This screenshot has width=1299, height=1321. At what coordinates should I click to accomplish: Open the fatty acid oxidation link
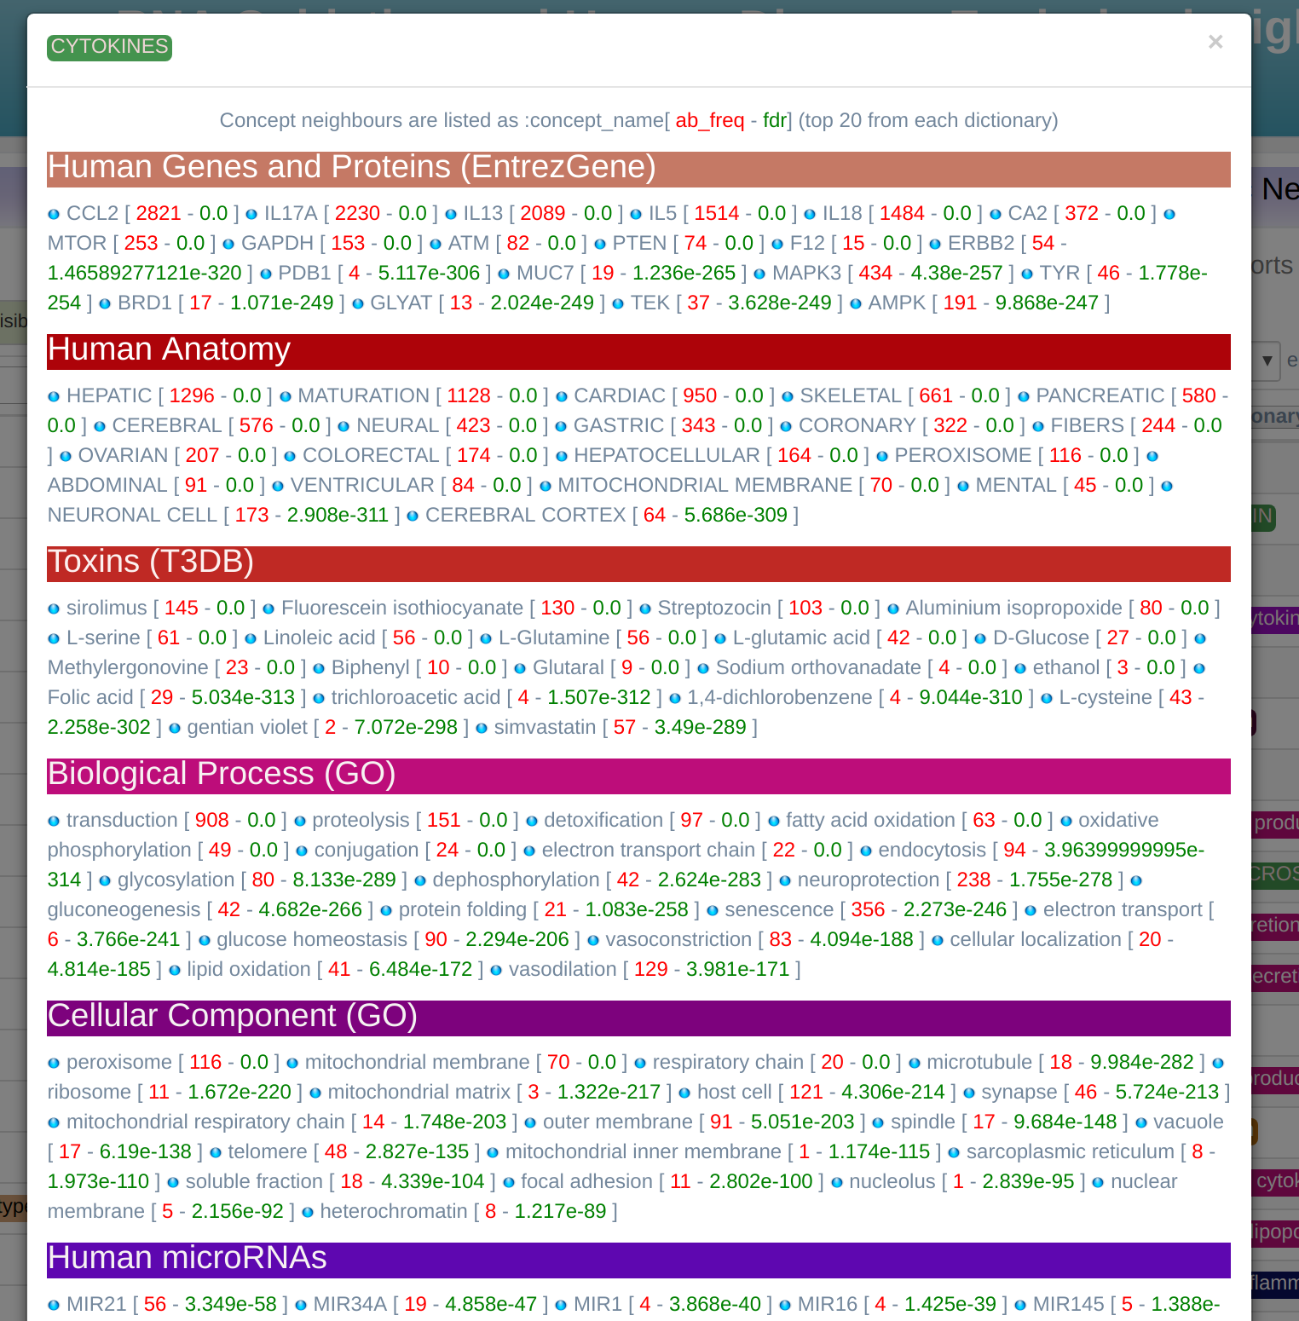870,820
